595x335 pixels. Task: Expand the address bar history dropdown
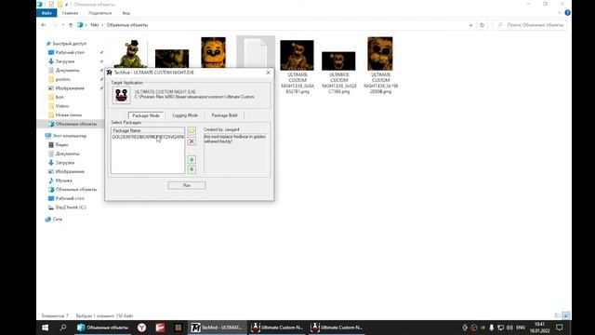tap(470, 25)
